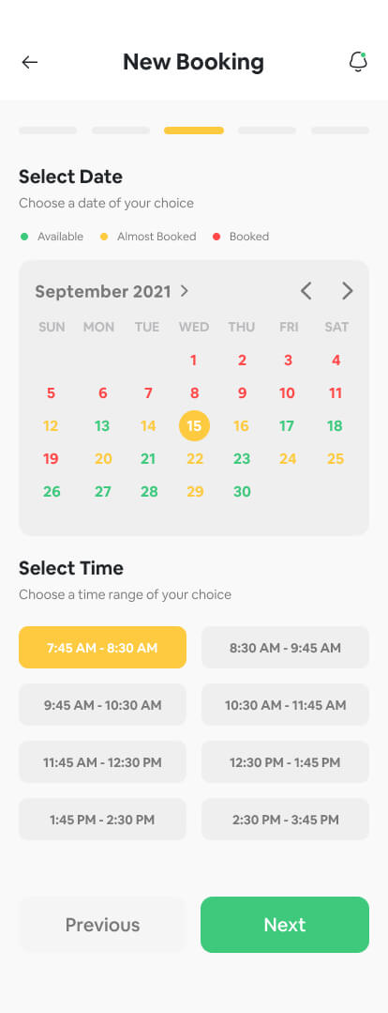Select available date 26 in calendar

52,492
